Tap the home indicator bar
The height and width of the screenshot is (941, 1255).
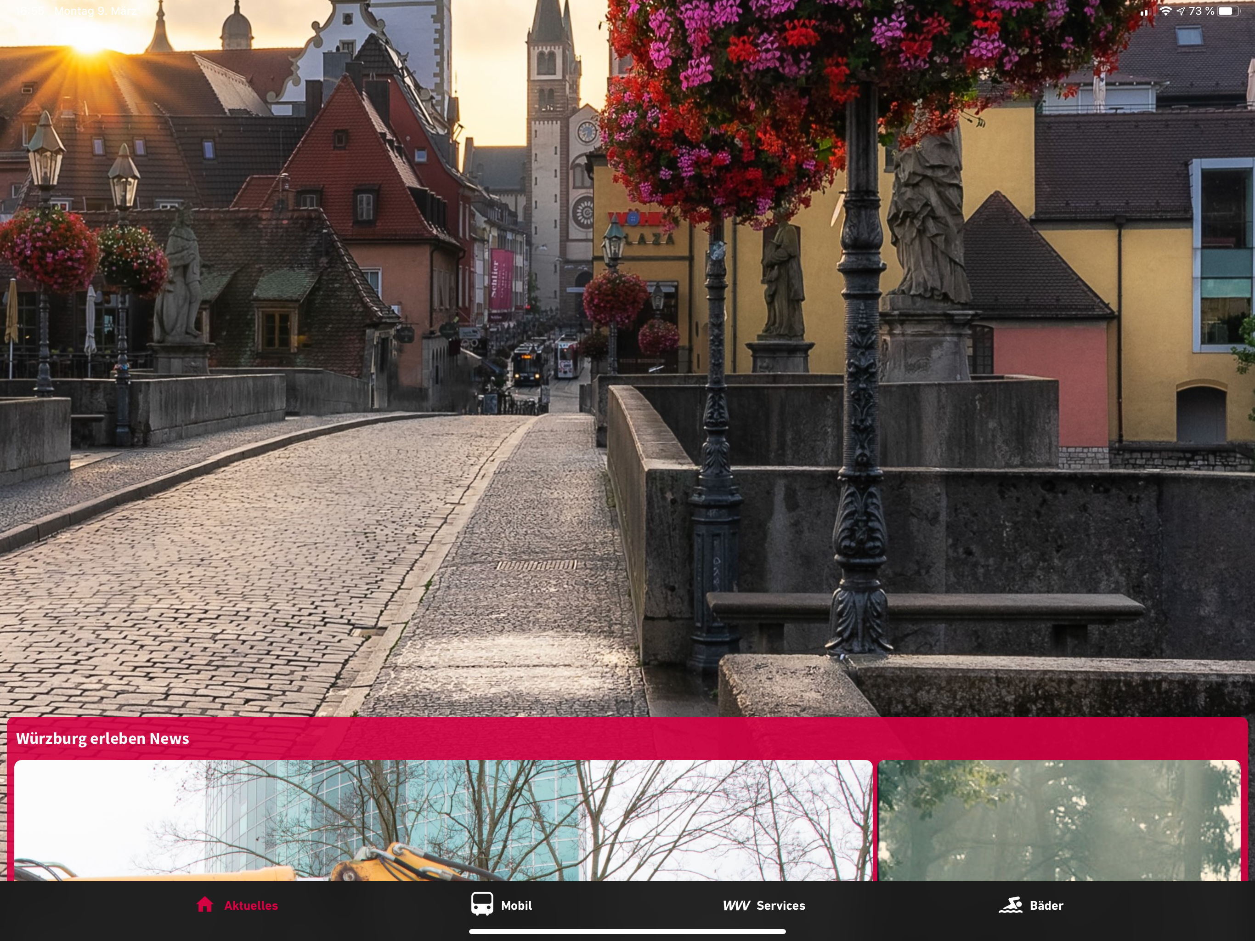pyautogui.click(x=627, y=931)
